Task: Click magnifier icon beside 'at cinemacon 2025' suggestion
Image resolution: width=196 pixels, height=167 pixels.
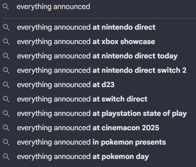Action: click(x=6, y=128)
